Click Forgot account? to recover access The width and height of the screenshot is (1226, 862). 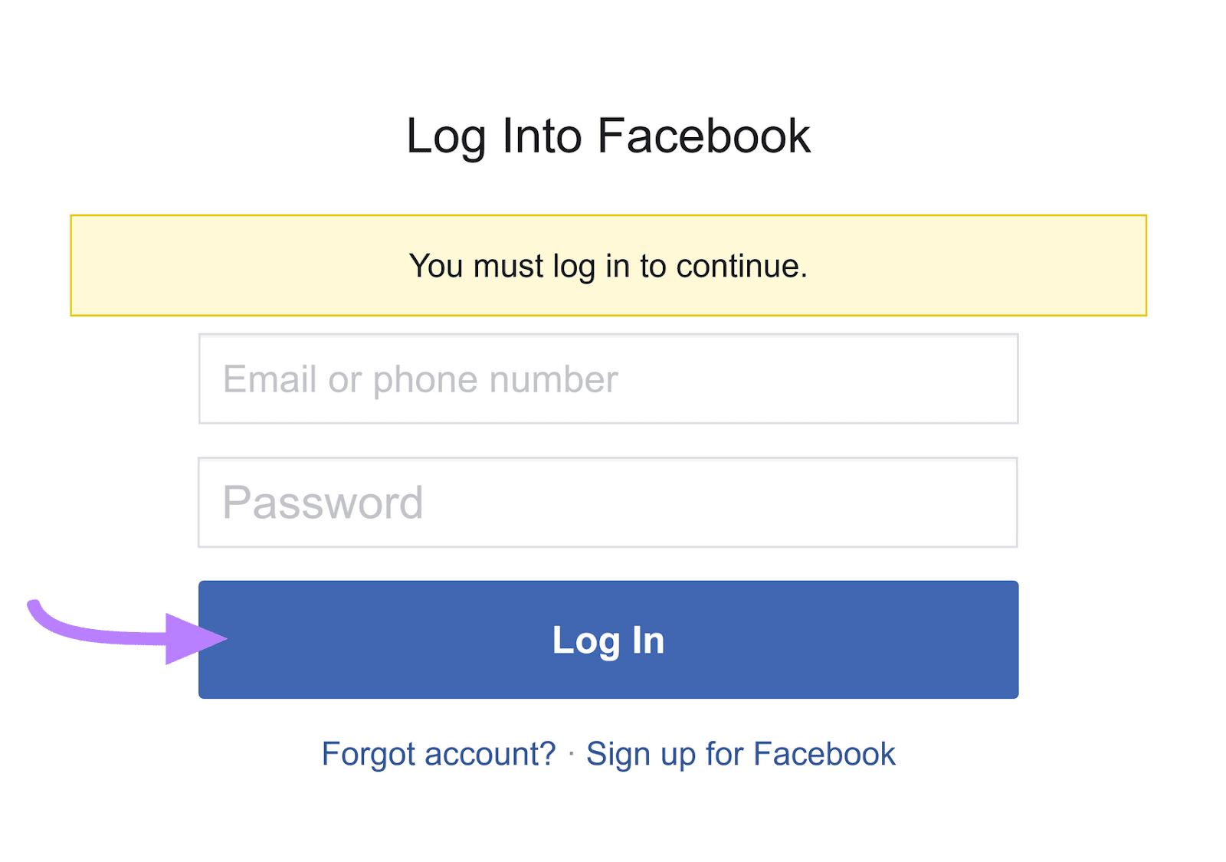tap(439, 753)
